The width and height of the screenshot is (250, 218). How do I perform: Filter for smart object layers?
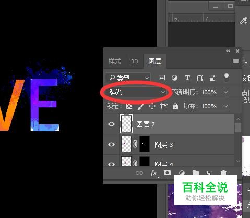pyautogui.click(x=212, y=78)
